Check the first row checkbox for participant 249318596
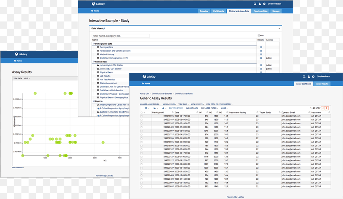This screenshot has width=343, height=199. [141, 116]
